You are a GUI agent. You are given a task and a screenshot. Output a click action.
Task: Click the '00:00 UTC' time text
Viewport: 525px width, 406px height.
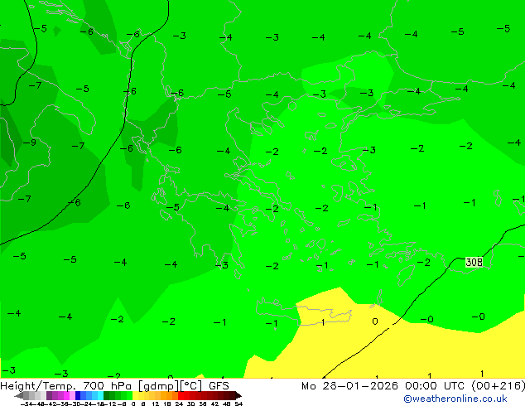436,386
